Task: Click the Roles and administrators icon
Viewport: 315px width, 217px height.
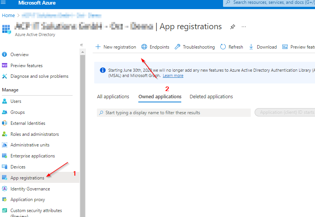Action: (x=5, y=134)
